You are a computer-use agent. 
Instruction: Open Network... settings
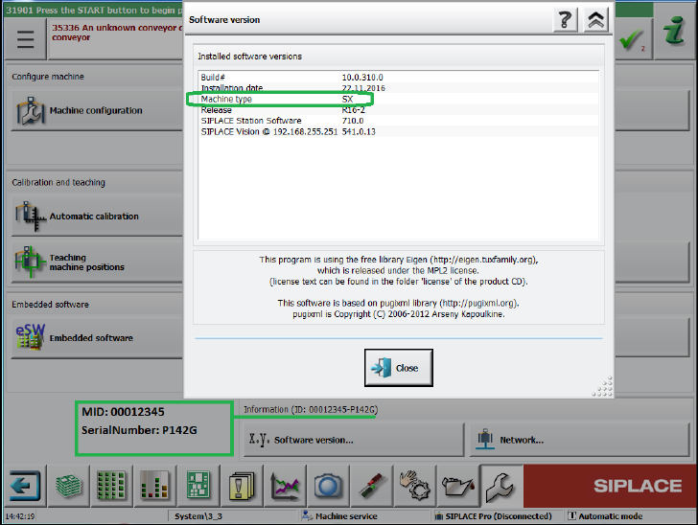pos(579,440)
